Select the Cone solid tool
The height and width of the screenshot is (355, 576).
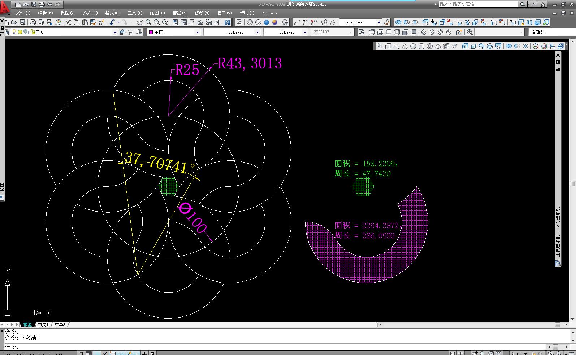click(405, 46)
